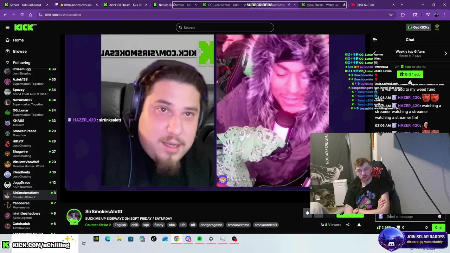Open chat settings gear
This screenshot has width=450, height=253.
pyautogui.click(x=426, y=228)
